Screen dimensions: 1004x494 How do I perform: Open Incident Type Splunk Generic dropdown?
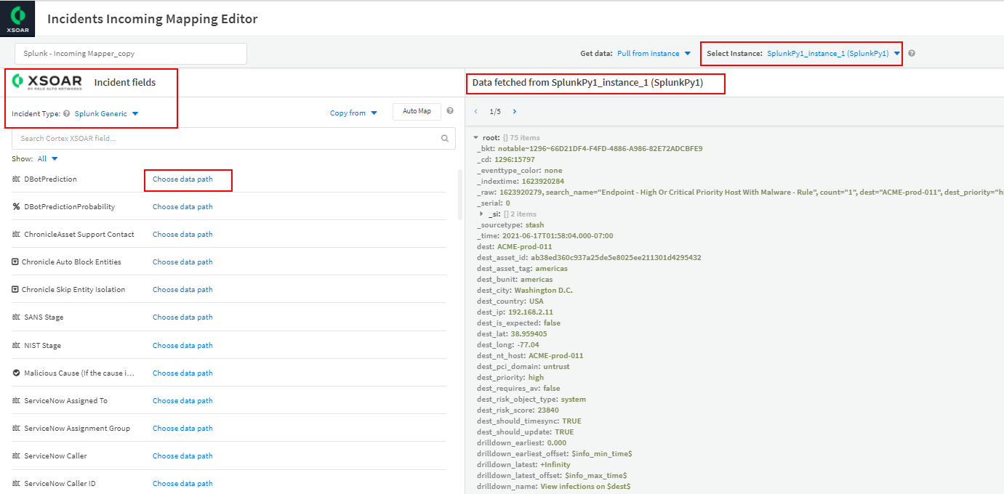[106, 113]
